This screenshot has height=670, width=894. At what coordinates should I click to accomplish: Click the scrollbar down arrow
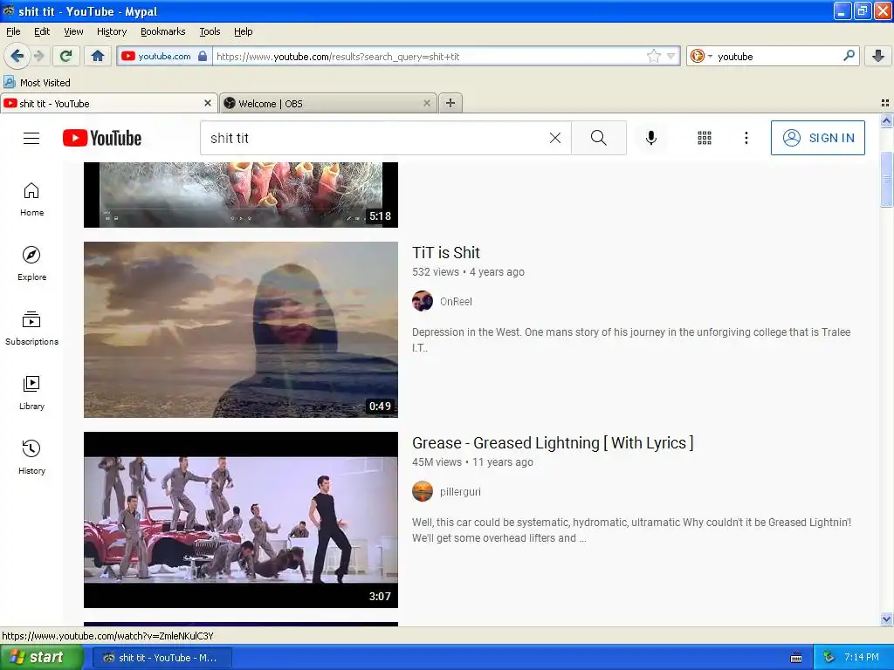tap(886, 619)
